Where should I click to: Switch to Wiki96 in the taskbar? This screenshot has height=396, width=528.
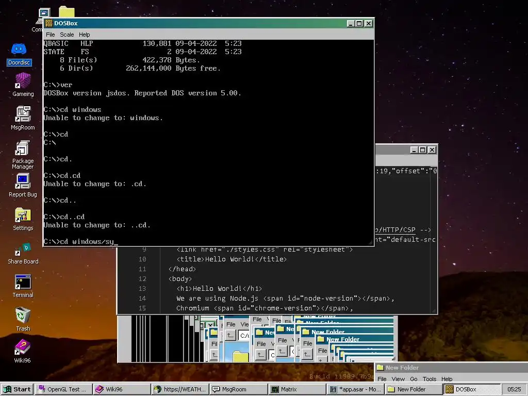[x=121, y=389]
